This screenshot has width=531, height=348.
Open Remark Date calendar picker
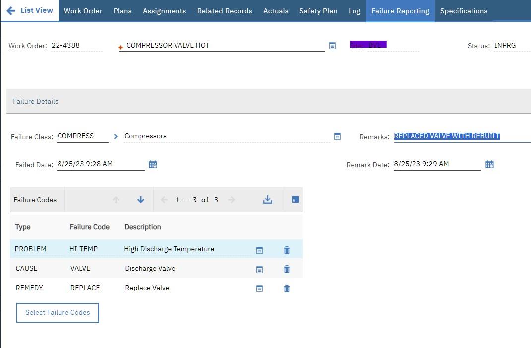(489, 164)
